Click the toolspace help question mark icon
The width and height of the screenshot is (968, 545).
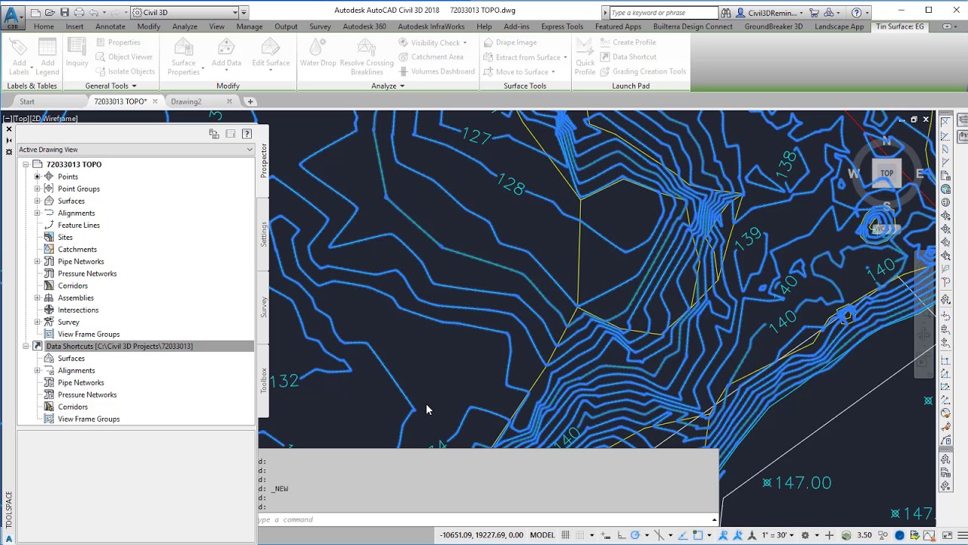[247, 134]
